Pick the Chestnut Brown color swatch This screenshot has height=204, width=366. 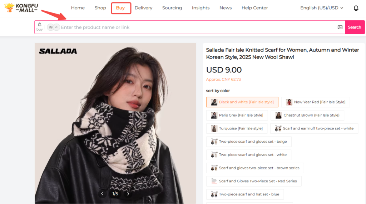(307, 115)
